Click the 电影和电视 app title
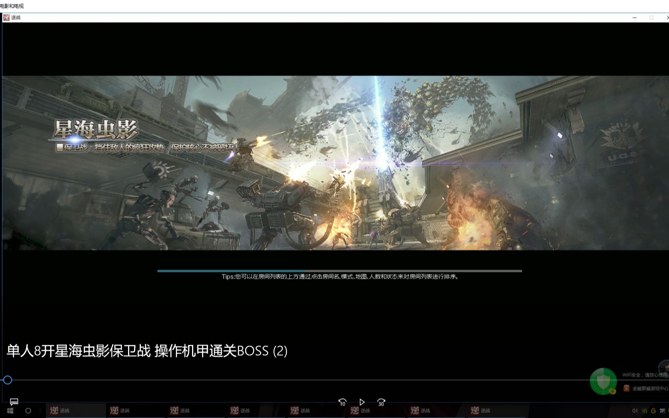This screenshot has width=669, height=418. 12,6
